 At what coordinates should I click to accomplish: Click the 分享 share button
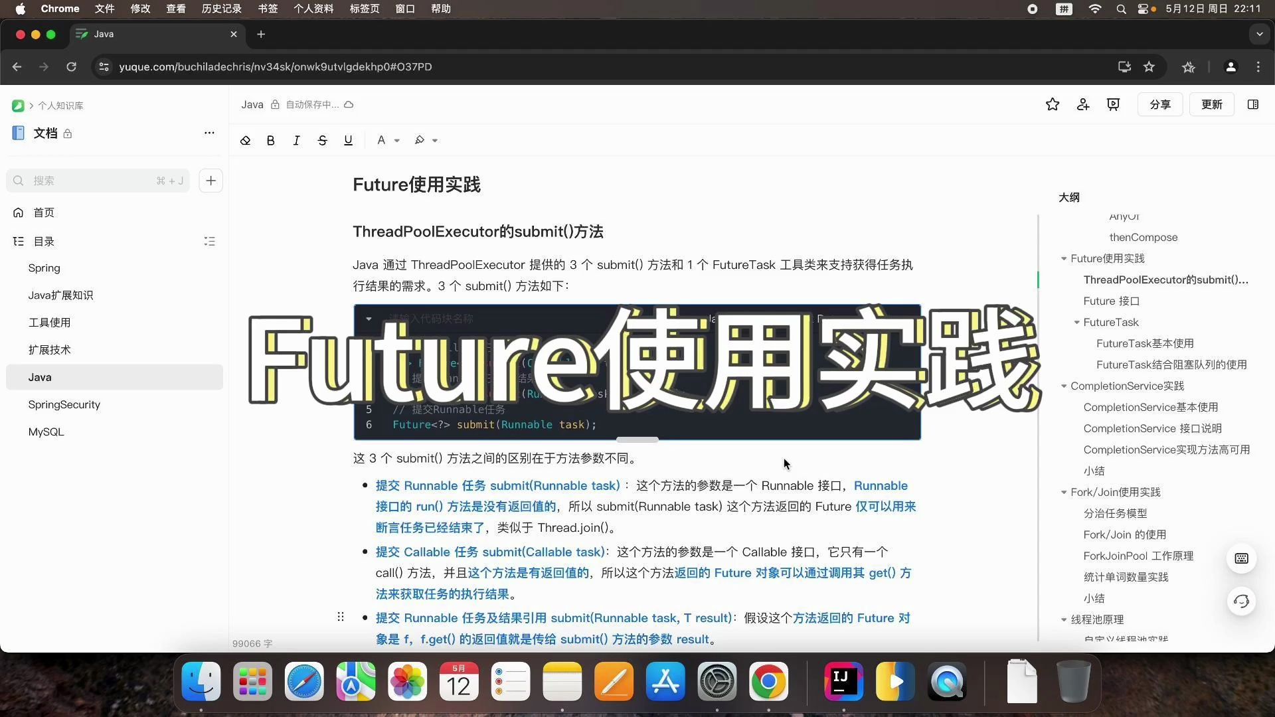tap(1159, 104)
